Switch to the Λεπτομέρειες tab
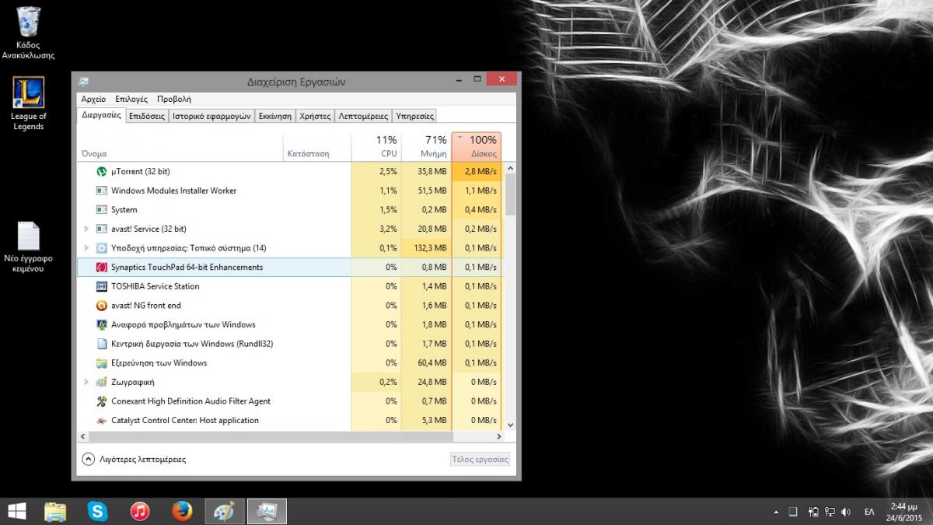 [363, 116]
